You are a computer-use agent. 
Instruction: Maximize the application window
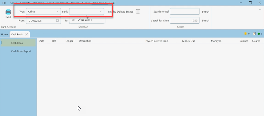click(250, 3)
